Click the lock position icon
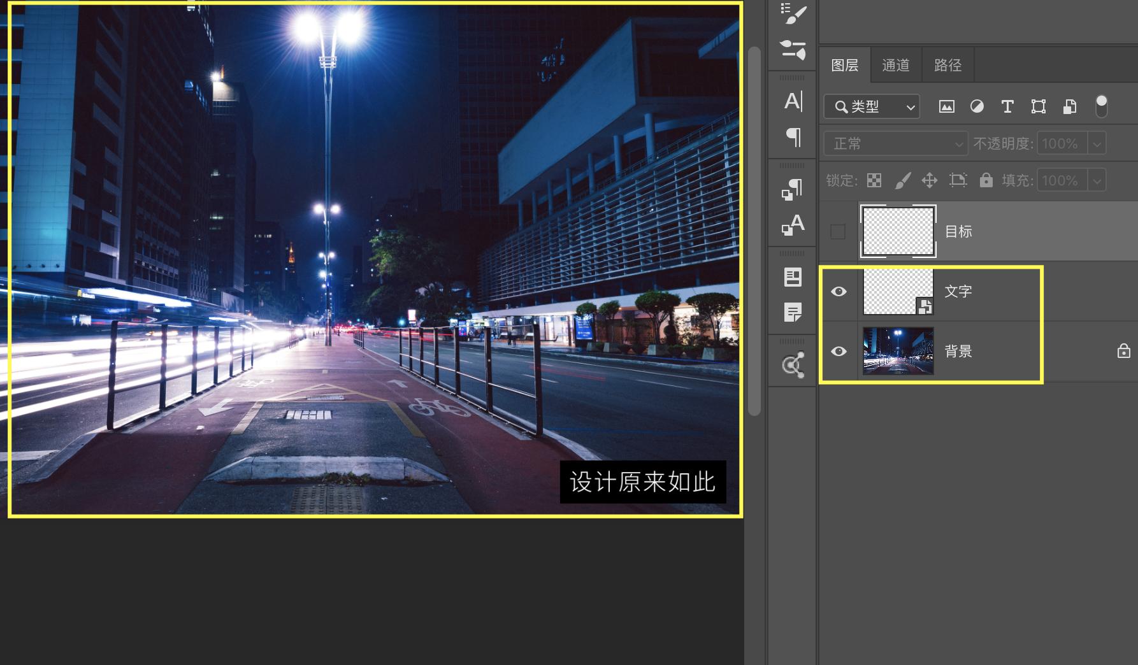This screenshot has width=1138, height=665. pyautogui.click(x=929, y=181)
